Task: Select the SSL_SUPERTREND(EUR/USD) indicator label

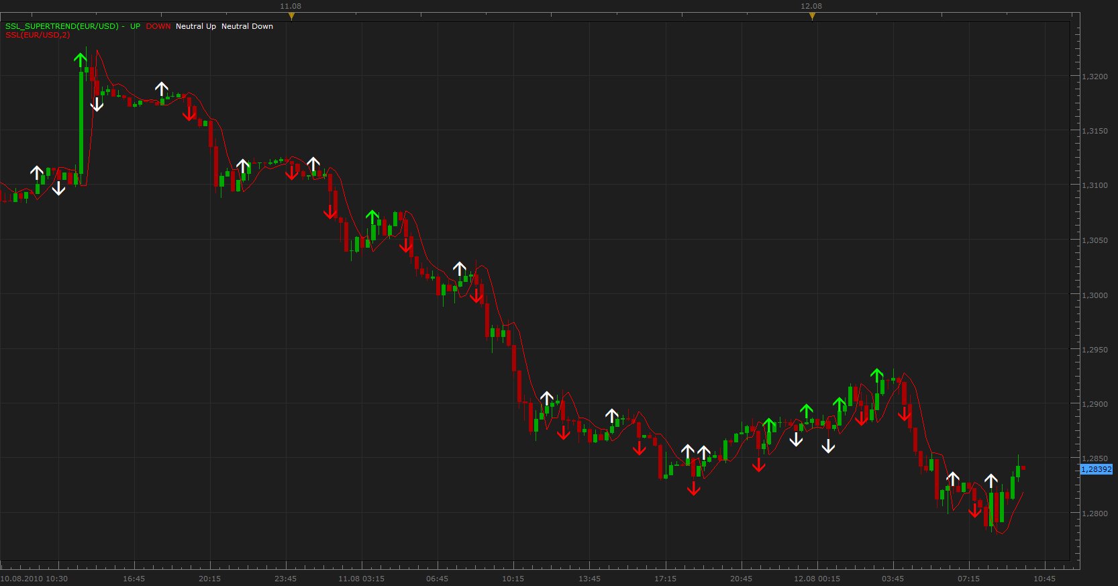Action: point(62,26)
